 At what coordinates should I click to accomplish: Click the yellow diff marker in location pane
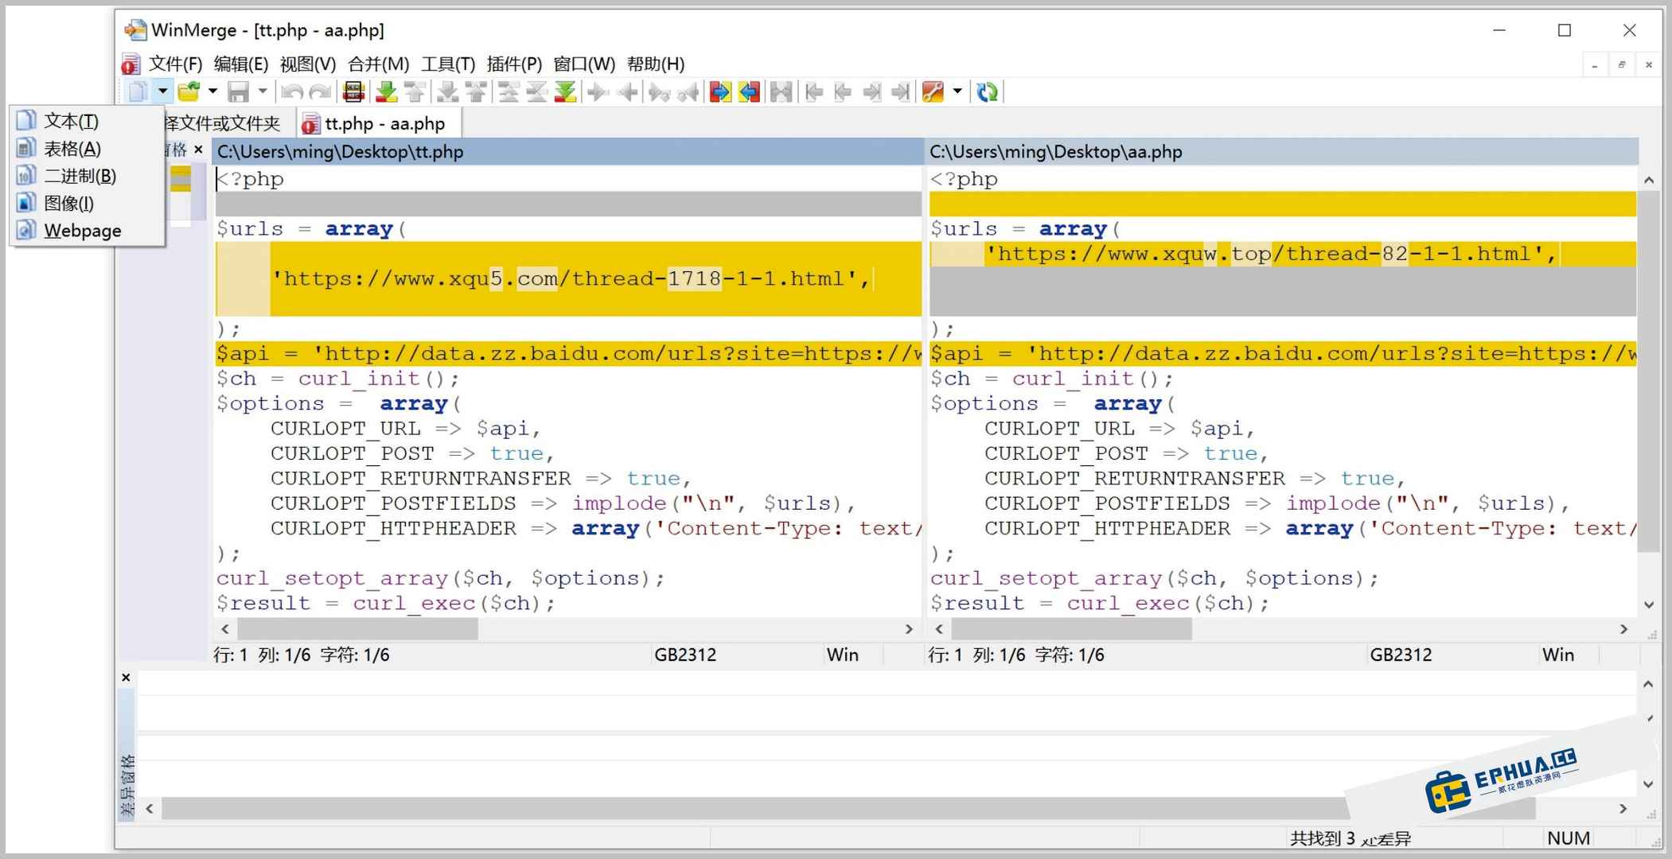181,179
